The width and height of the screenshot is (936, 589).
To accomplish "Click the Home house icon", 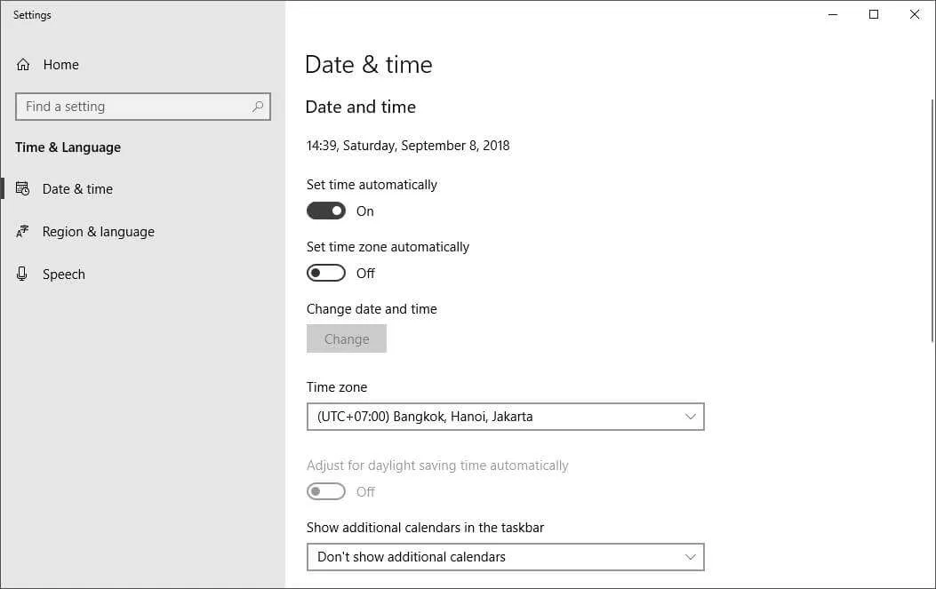I will pyautogui.click(x=23, y=65).
